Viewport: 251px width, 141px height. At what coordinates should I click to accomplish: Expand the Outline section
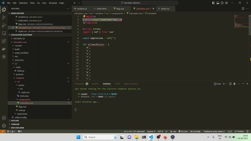click(15, 121)
